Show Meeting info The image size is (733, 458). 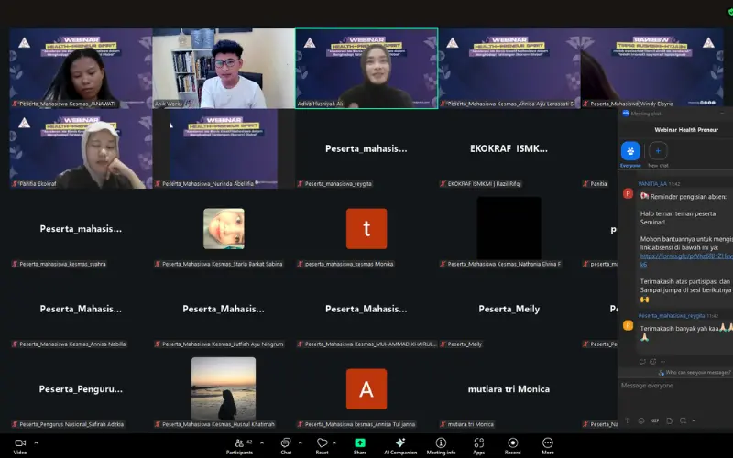tap(441, 443)
